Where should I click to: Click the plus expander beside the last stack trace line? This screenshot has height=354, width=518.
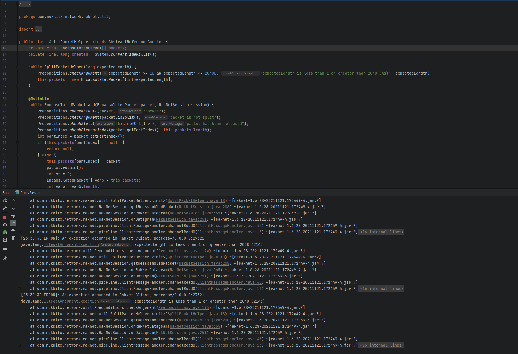pyautogui.click(x=19, y=345)
